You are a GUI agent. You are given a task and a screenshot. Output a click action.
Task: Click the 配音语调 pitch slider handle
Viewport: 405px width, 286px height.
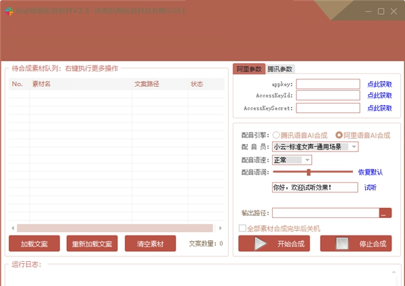coord(308,172)
